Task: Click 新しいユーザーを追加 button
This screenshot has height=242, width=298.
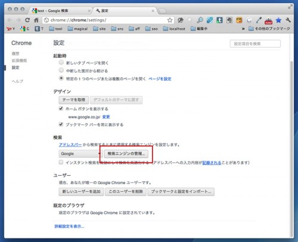Action: point(81,192)
